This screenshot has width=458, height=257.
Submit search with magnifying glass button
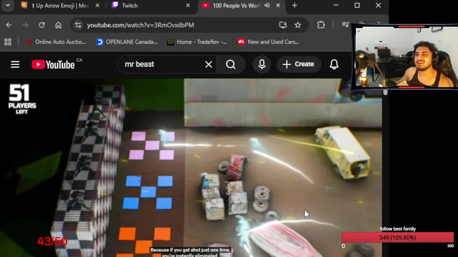pos(231,64)
